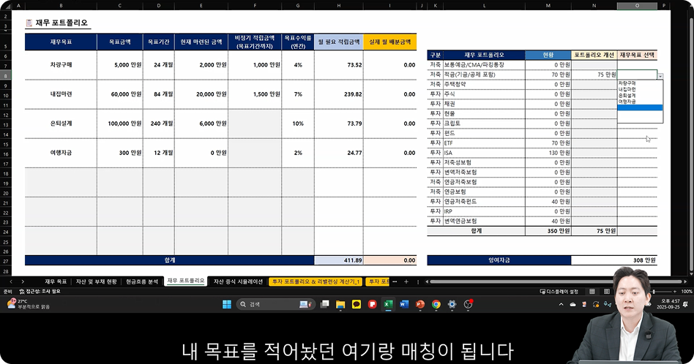
Task: Add a new sheet with plus icon
Action: 406,281
